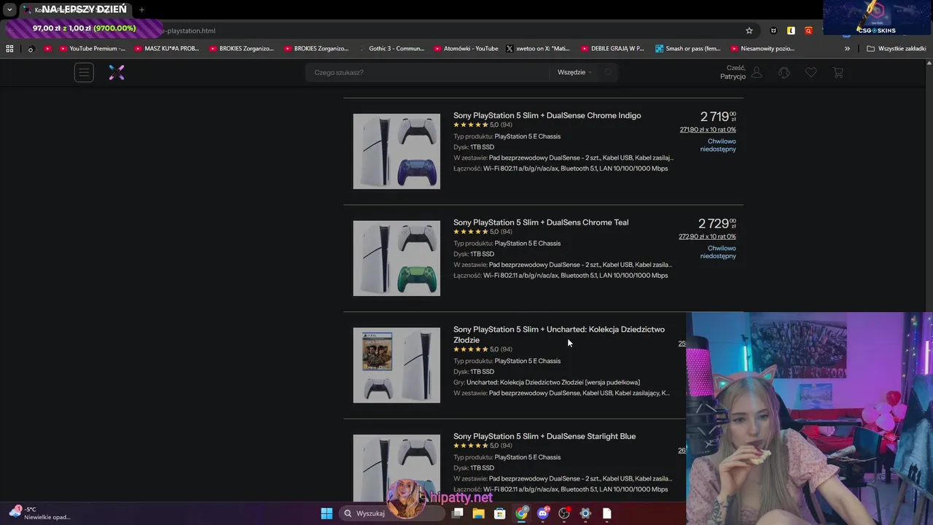The image size is (933, 525).
Task: Click the Windows Wyszukaj search box
Action: coord(392,513)
